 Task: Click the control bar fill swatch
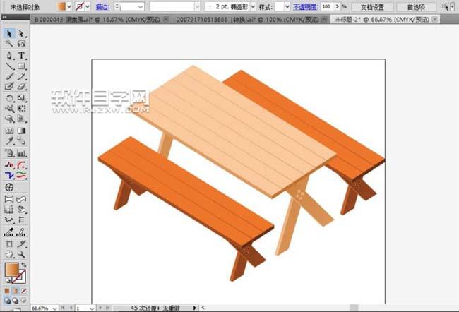click(x=61, y=6)
